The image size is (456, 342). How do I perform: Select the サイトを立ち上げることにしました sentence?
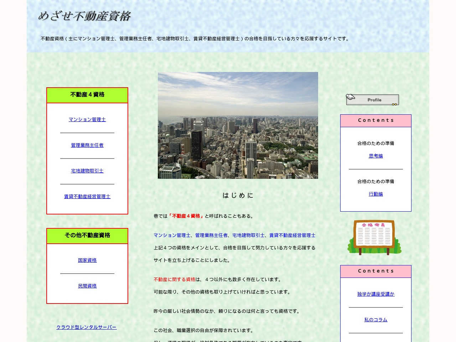(193, 260)
